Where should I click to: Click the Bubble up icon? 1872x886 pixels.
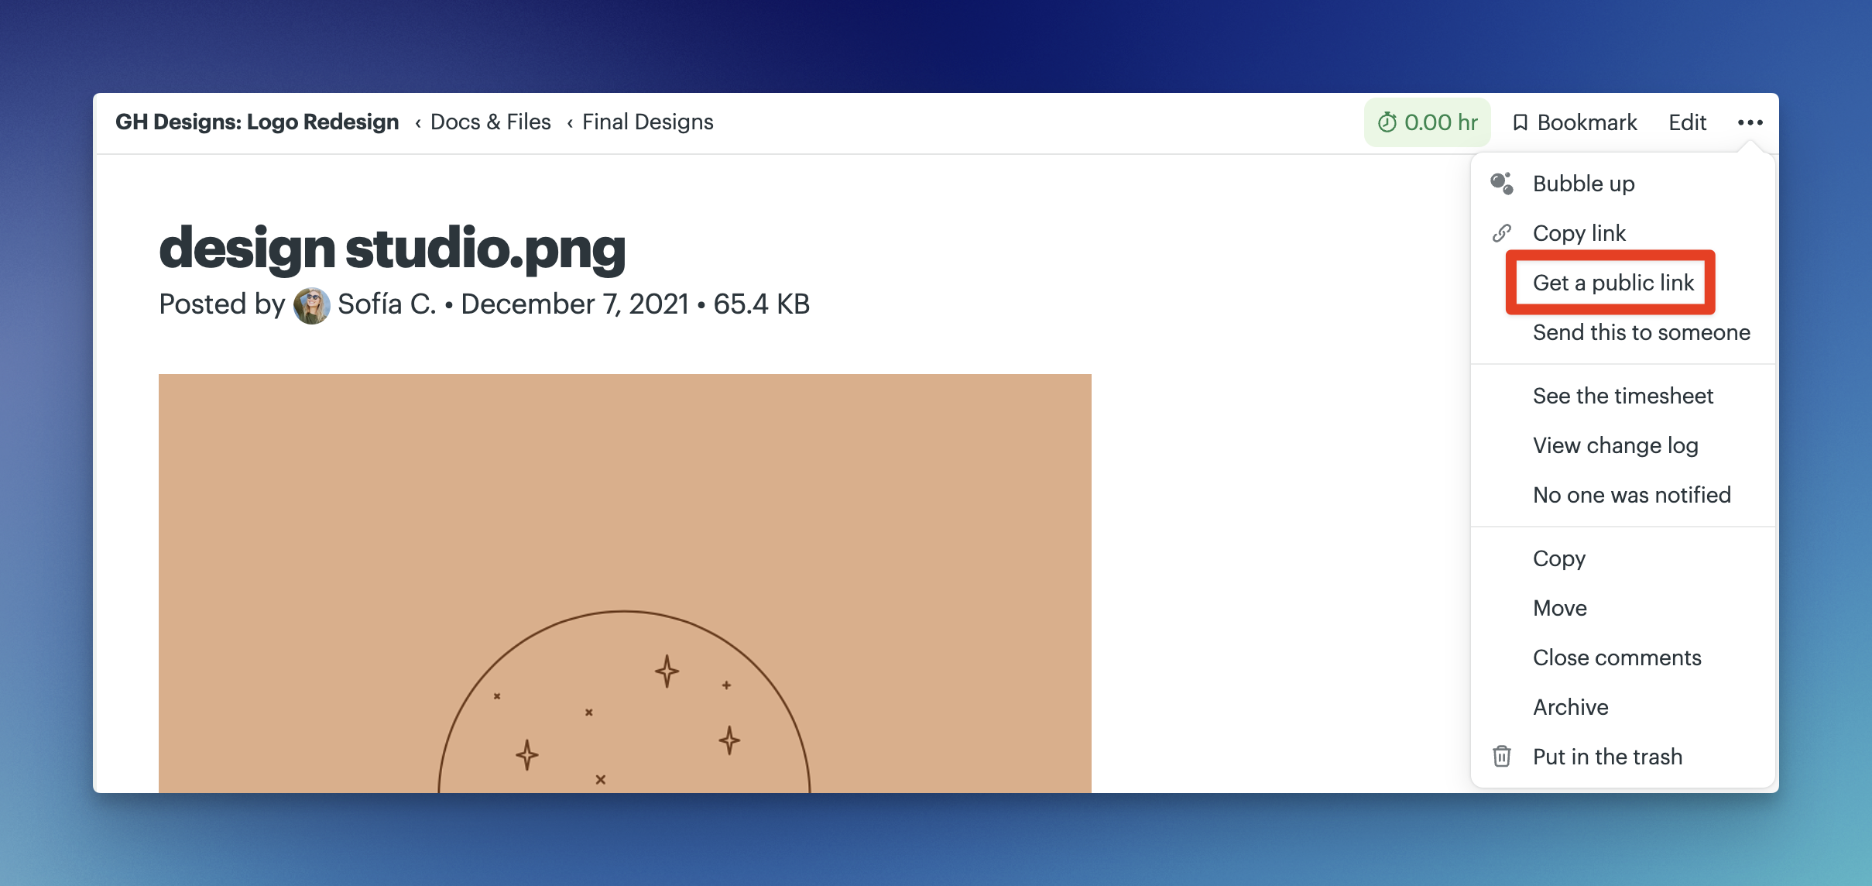pos(1502,184)
